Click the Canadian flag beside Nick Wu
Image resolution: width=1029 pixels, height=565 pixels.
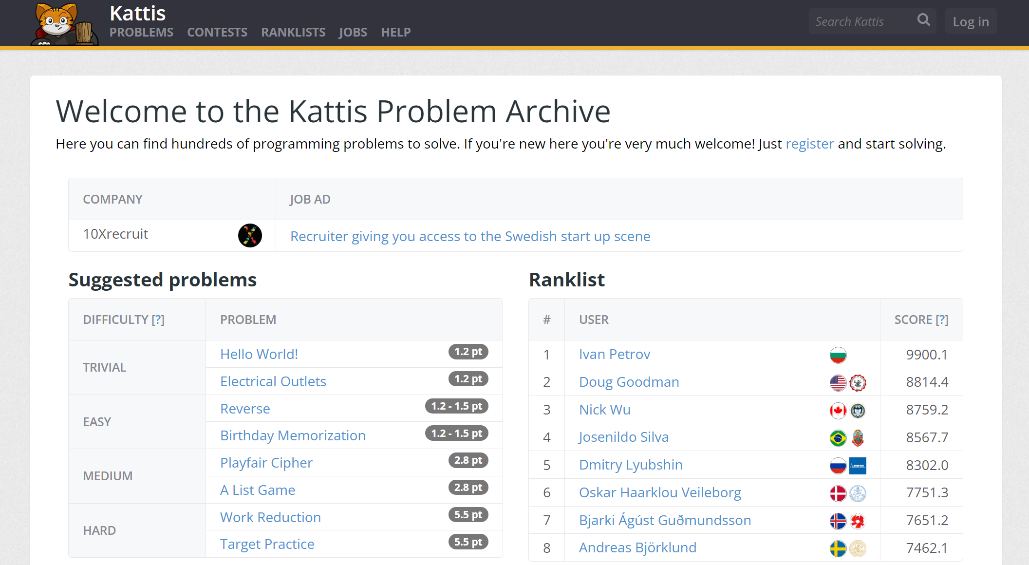[x=838, y=411]
